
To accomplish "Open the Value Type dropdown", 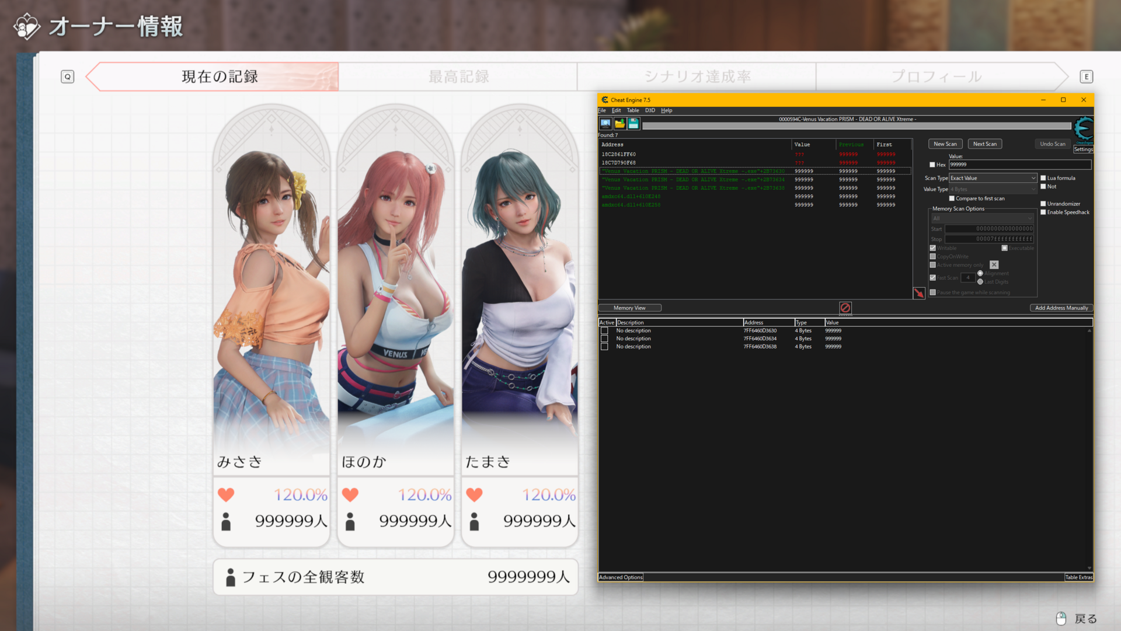I will pos(993,189).
